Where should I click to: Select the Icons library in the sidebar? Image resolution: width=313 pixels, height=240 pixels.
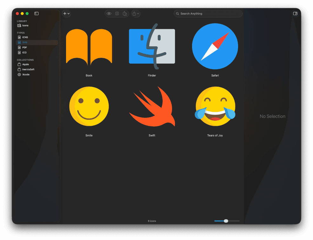[24, 25]
